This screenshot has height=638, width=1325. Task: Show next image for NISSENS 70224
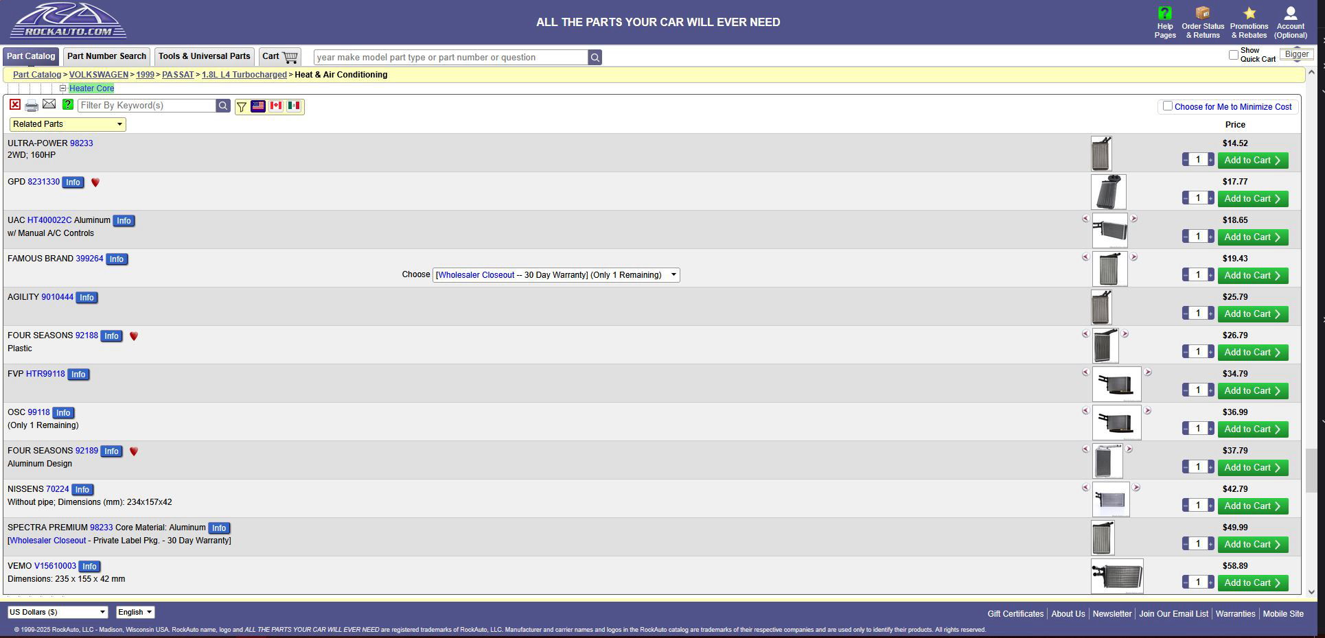[1136, 488]
